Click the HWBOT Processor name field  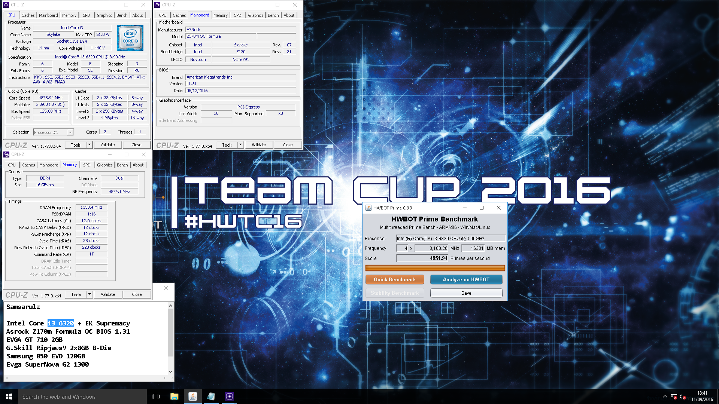tap(450, 238)
